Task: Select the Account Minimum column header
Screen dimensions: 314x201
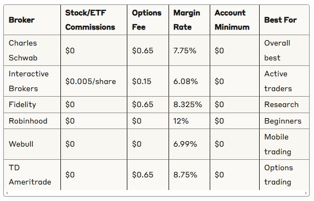Action: click(235, 20)
